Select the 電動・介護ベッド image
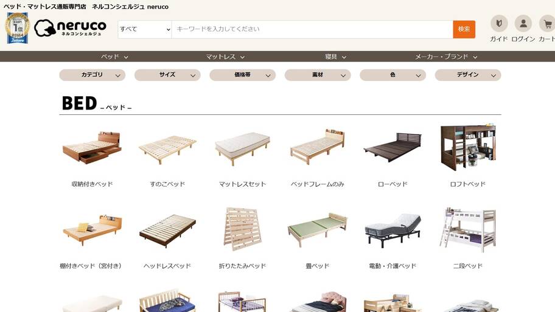 click(393, 229)
